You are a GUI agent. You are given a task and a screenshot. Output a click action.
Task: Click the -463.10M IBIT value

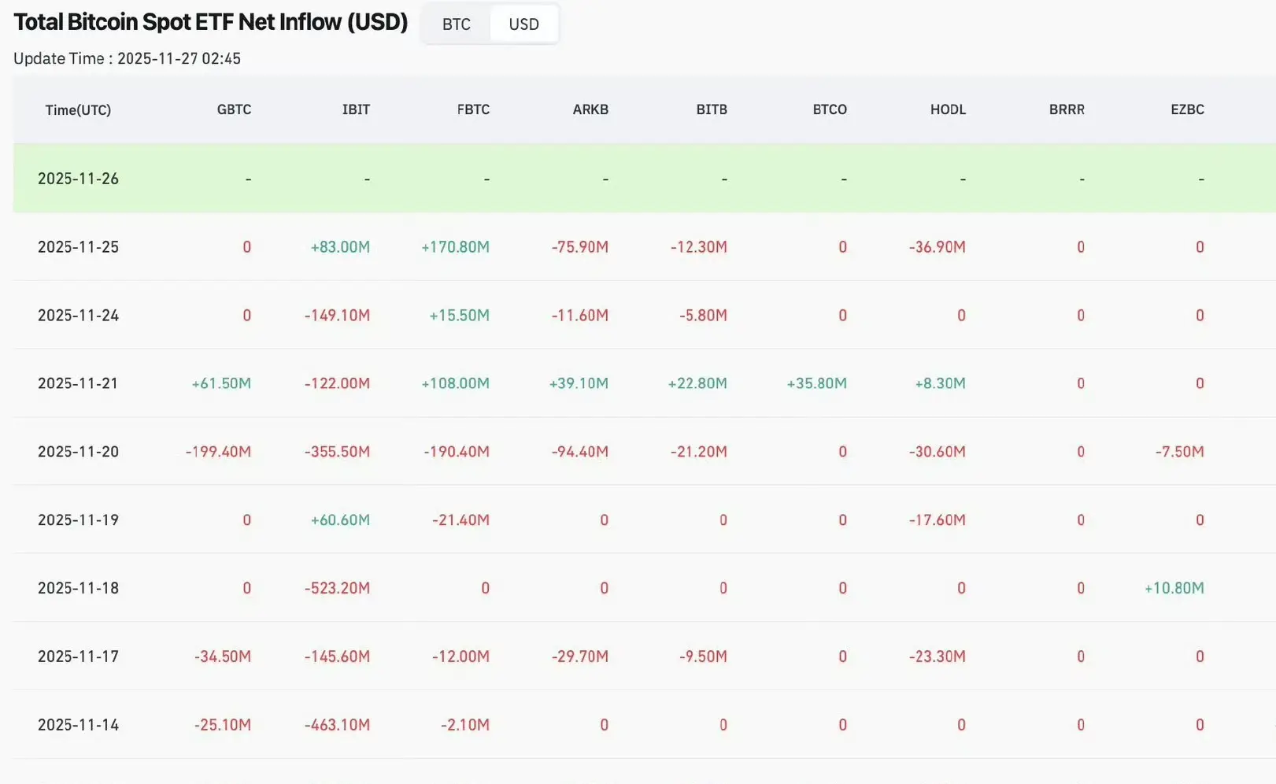[337, 725]
